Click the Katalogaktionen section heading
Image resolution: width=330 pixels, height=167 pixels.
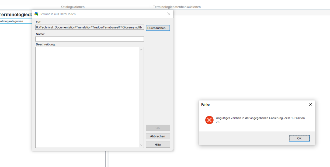pyautogui.click(x=73, y=7)
